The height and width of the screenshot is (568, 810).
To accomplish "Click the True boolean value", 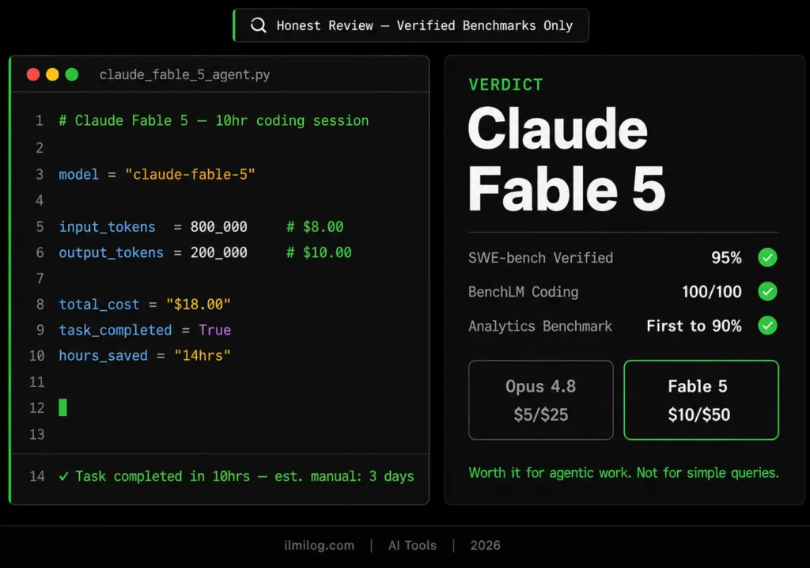I will point(215,330).
